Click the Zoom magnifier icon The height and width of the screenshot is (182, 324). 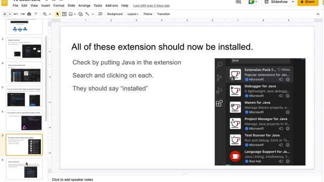(45, 14)
